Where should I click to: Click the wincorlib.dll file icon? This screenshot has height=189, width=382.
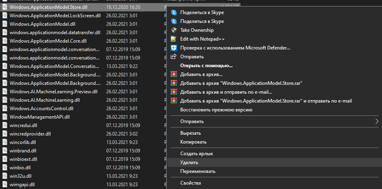click(4, 142)
